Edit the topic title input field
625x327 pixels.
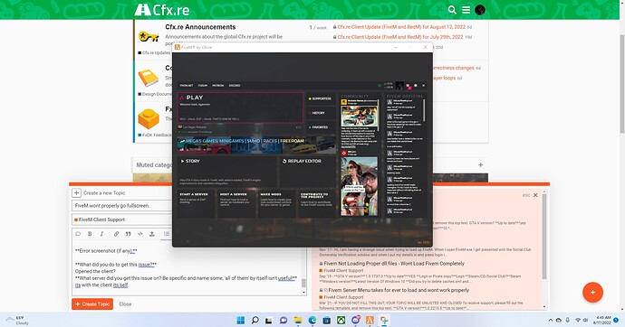[121, 205]
